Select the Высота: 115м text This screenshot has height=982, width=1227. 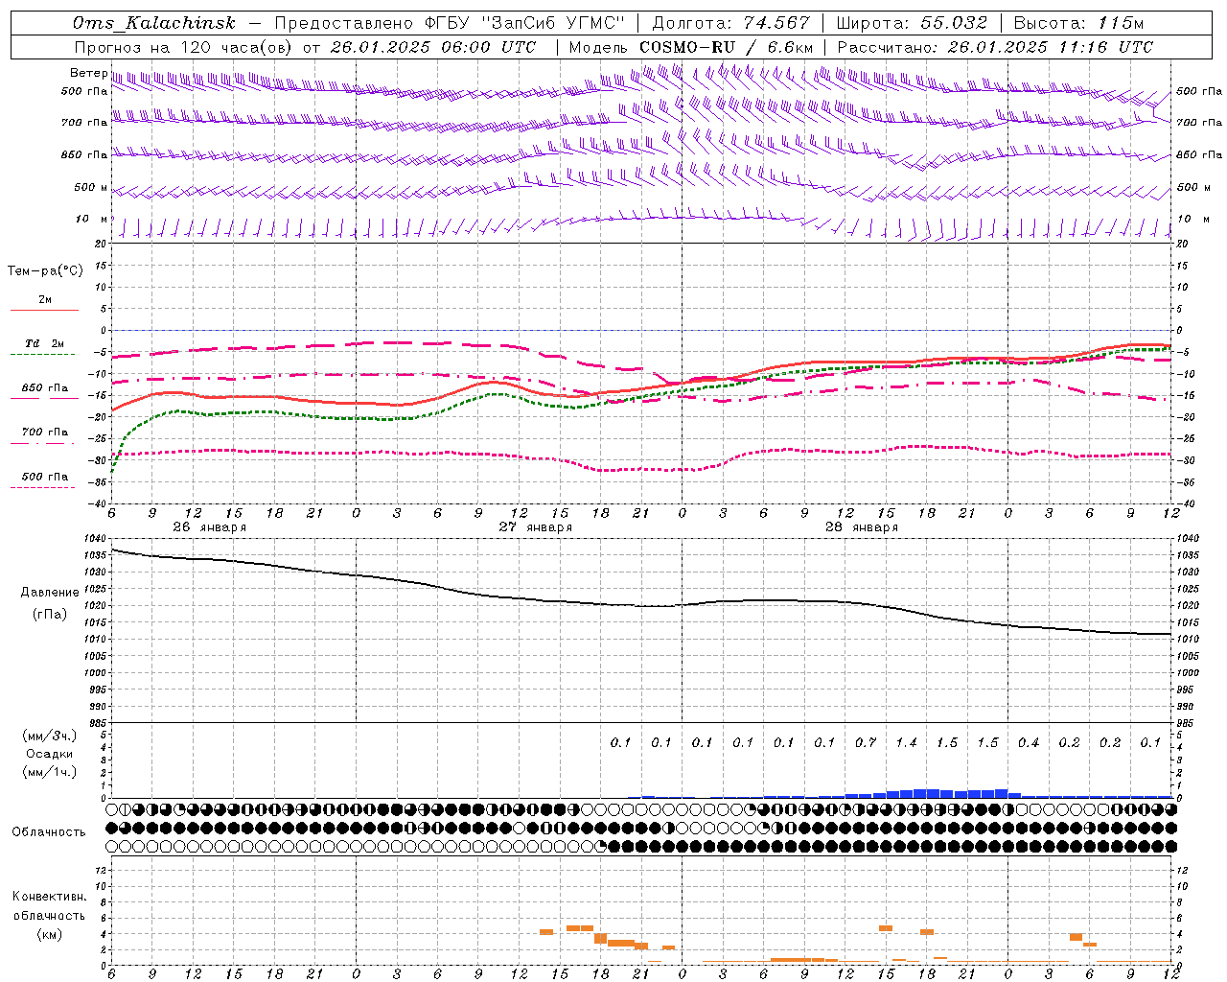coord(1077,23)
